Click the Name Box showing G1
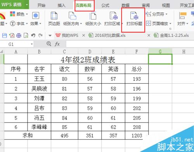 coord(15,44)
